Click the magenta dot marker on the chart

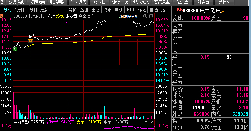coord(66,23)
